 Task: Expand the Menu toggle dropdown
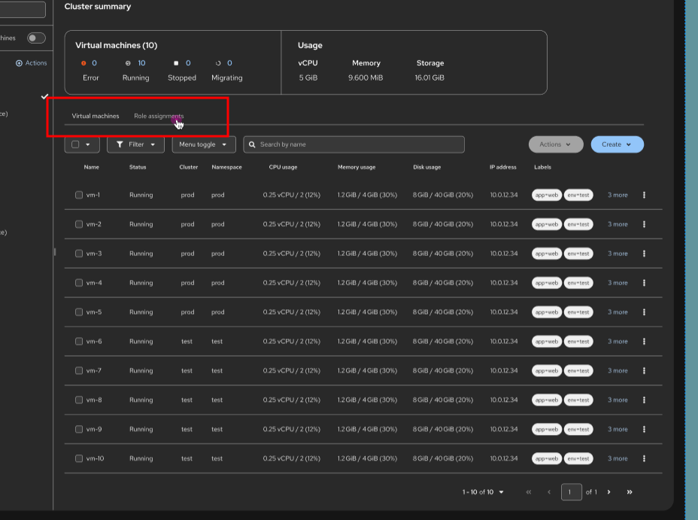203,144
